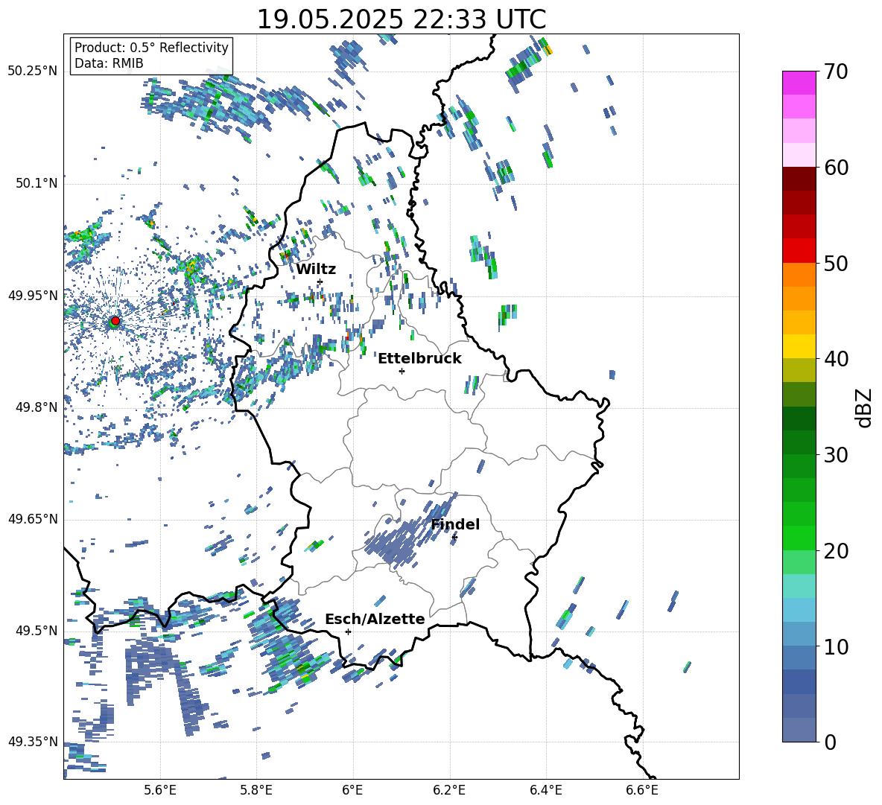Click the 49.35°N latitude label
This screenshot has height=805, width=882.
coord(33,742)
